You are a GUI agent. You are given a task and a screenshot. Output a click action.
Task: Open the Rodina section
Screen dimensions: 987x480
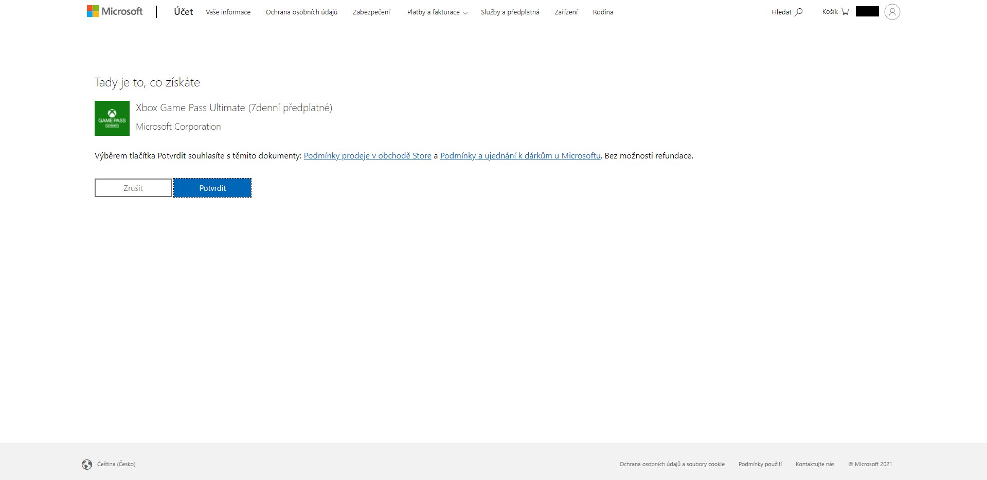coord(603,12)
